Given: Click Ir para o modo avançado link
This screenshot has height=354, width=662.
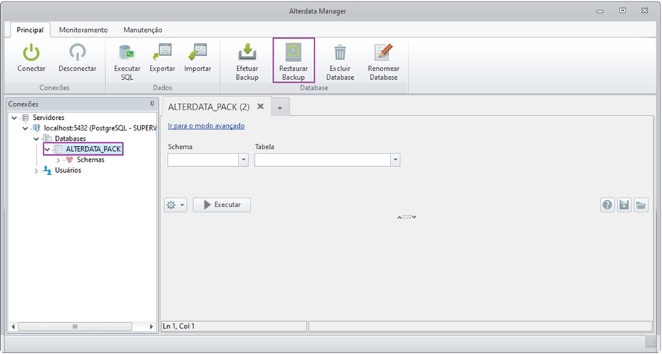Looking at the screenshot, I should pyautogui.click(x=206, y=126).
